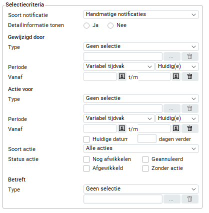Click ellipsis browse button under Betreft Type
This screenshot has height=213, width=209.
(x=172, y=199)
